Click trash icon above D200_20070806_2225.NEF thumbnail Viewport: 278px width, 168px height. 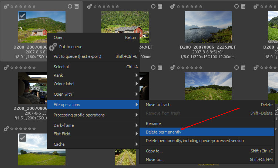[243, 6]
